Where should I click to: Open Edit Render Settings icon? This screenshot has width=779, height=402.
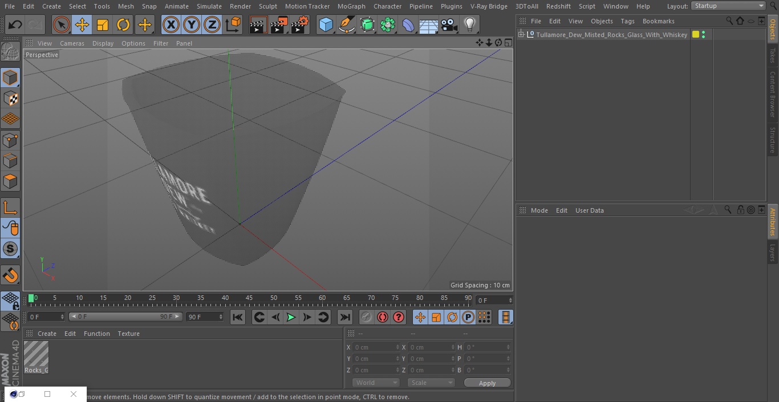[x=300, y=25]
